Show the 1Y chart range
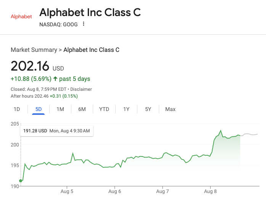Image resolution: width=266 pixels, height=198 pixels. tap(126, 109)
